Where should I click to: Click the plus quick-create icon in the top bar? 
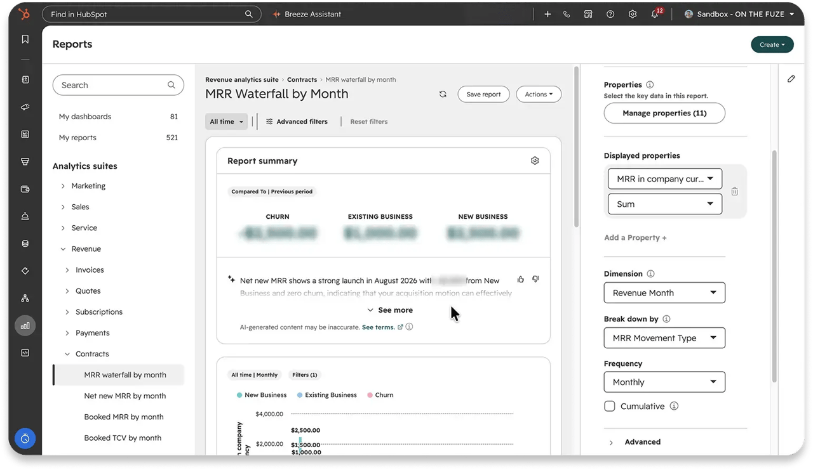[548, 14]
